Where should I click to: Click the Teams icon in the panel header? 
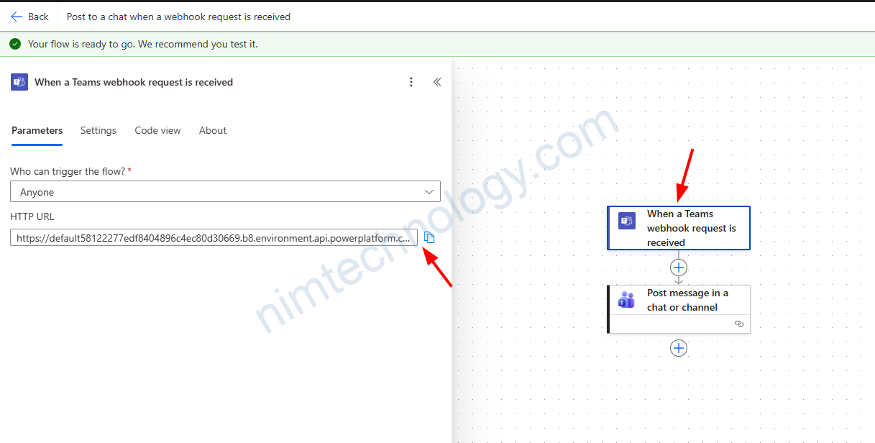click(19, 82)
